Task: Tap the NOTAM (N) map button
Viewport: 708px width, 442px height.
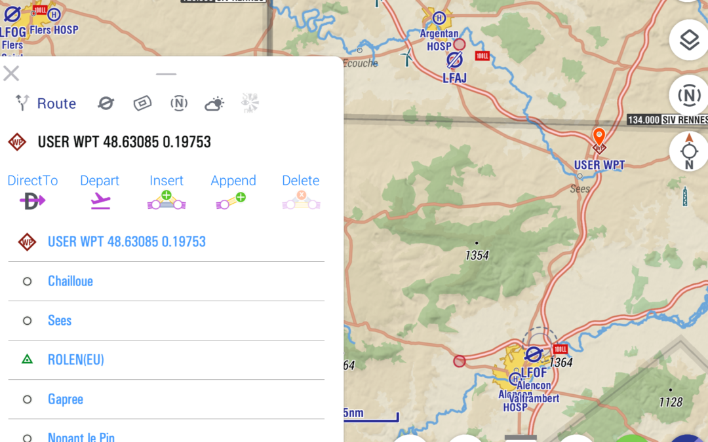Action: tap(689, 96)
